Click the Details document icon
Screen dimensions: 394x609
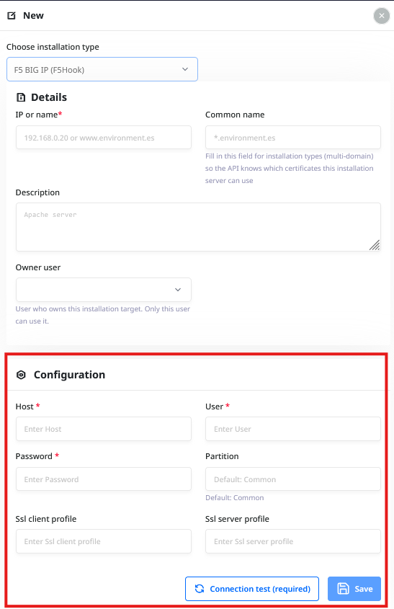21,97
